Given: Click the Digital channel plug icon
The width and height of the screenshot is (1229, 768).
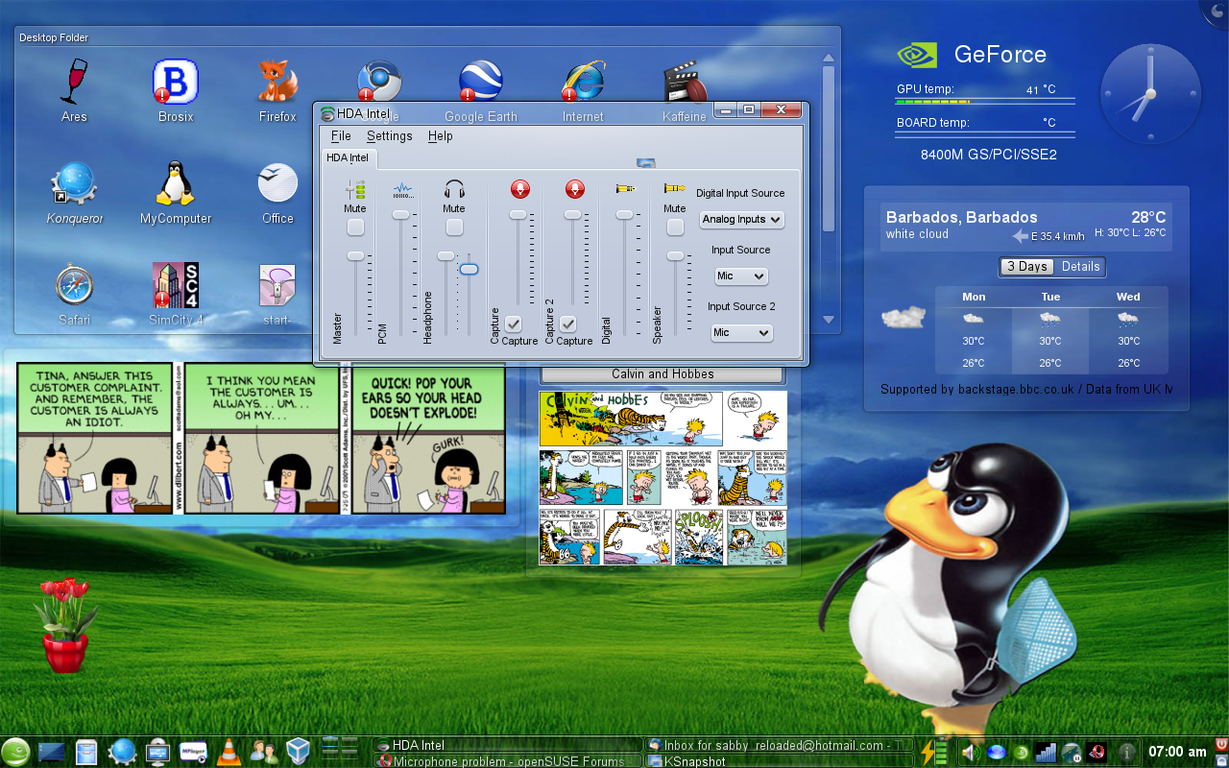Looking at the screenshot, I should pyautogui.click(x=625, y=188).
